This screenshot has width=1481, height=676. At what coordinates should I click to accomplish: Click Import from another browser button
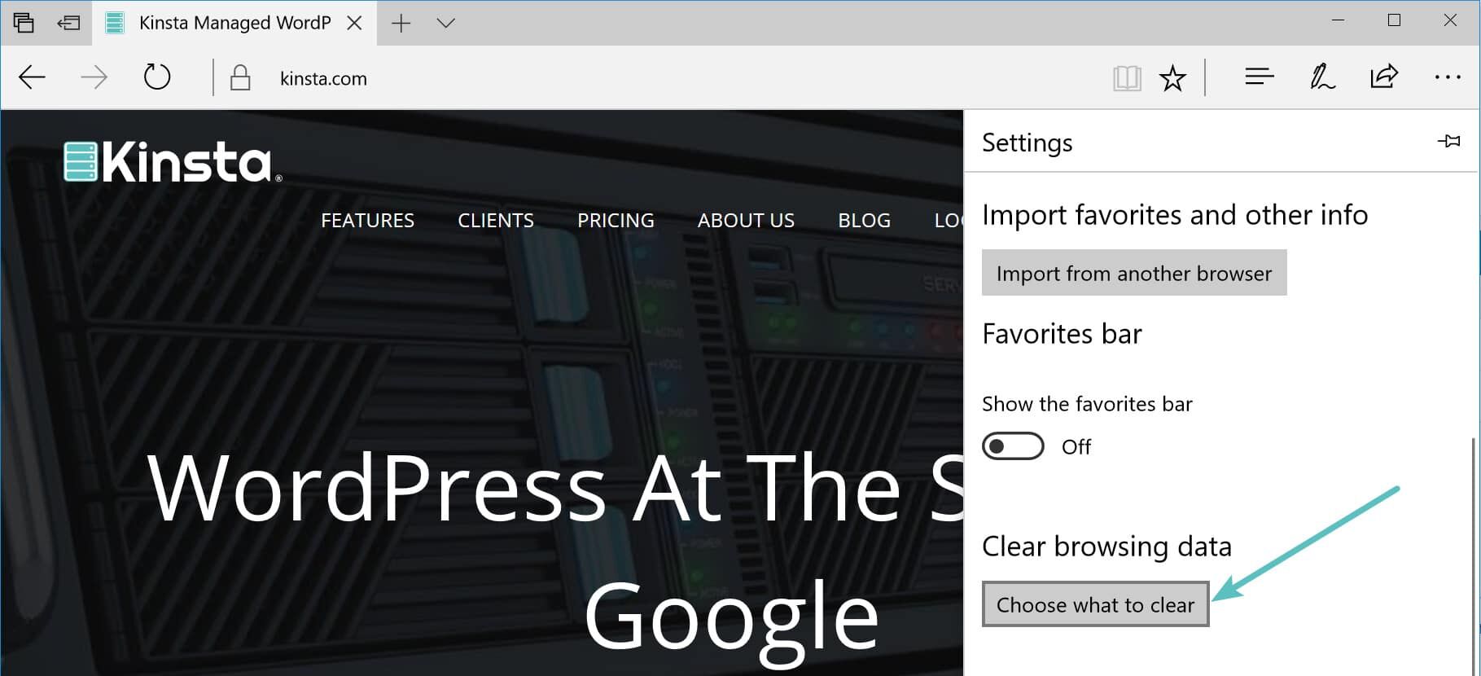coord(1133,273)
